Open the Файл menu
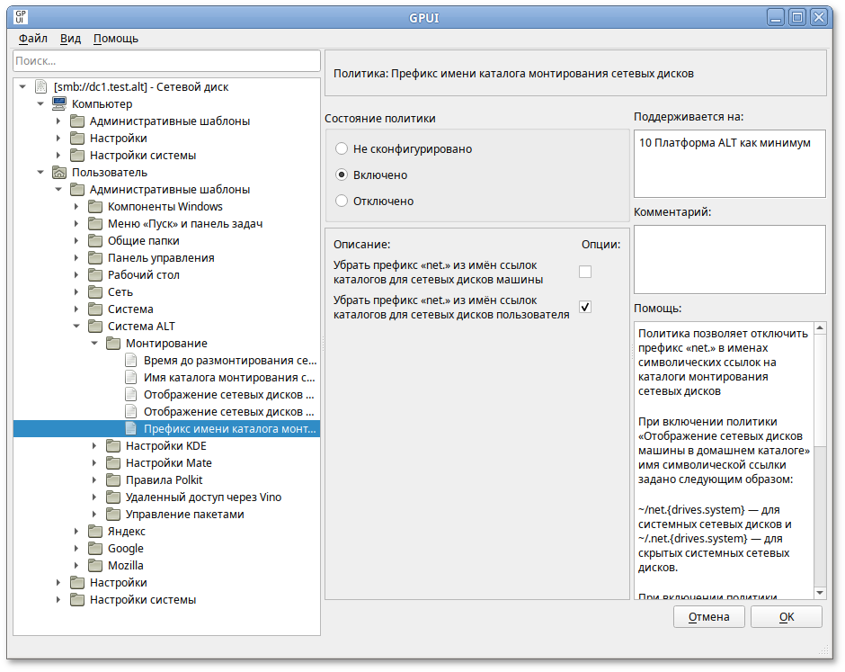 pos(33,39)
